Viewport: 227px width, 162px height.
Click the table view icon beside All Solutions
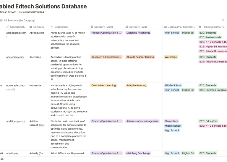pos(1,20)
